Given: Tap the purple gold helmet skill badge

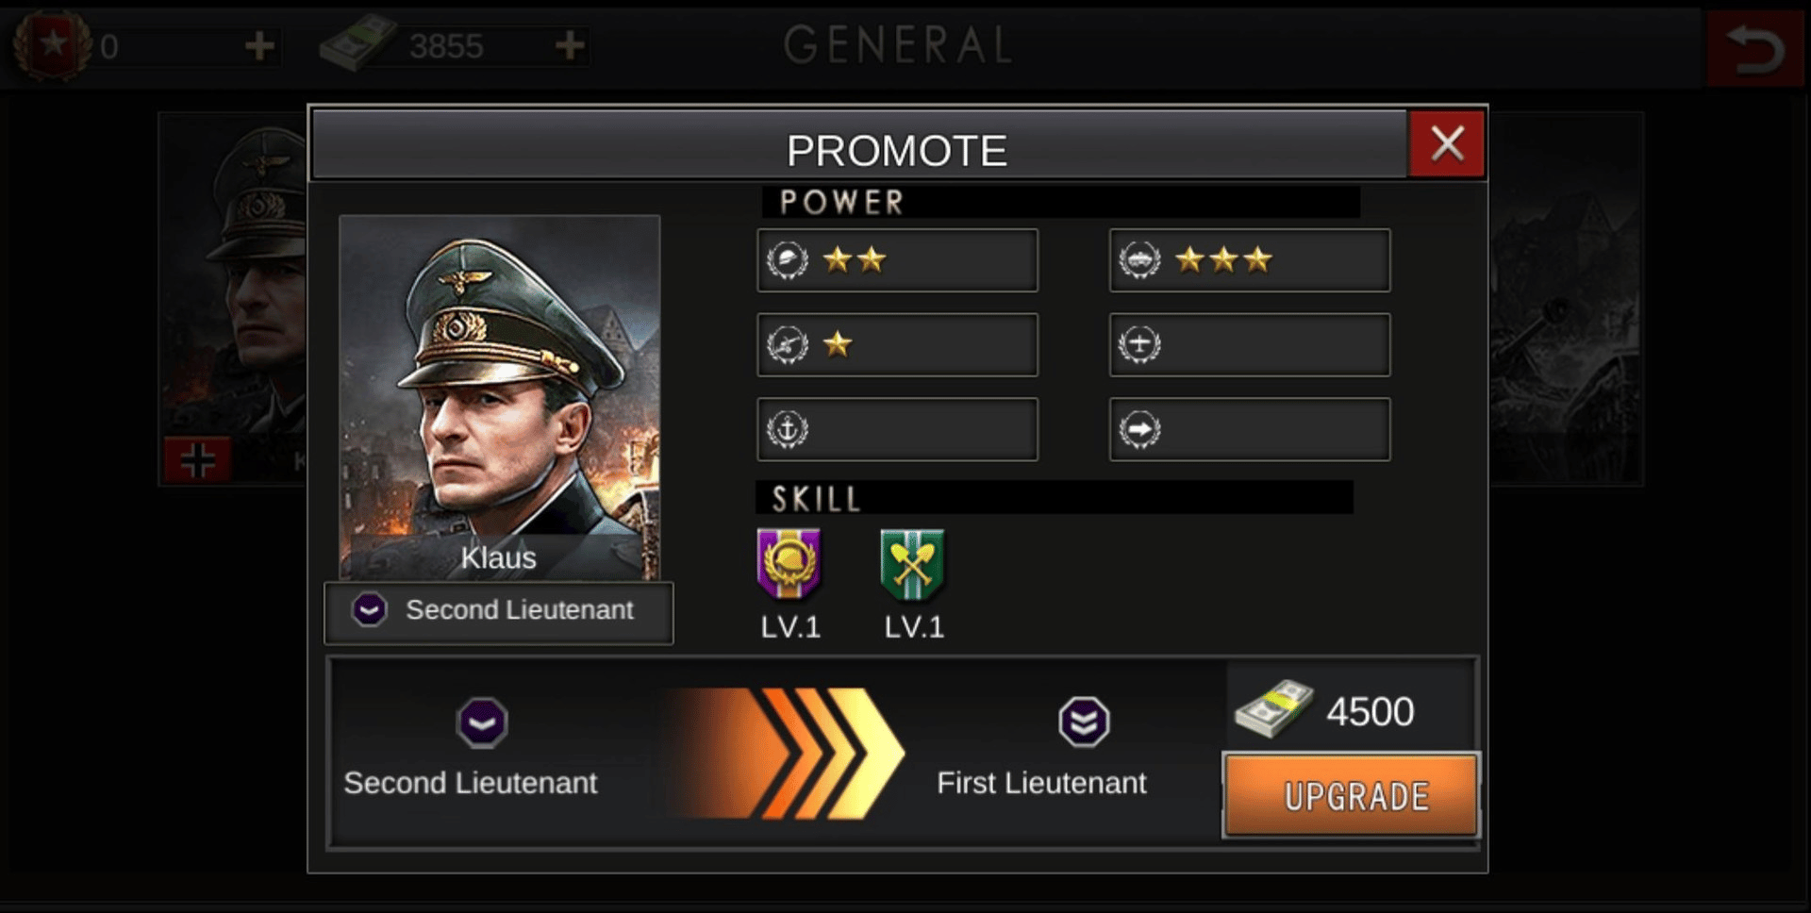Looking at the screenshot, I should tap(789, 564).
